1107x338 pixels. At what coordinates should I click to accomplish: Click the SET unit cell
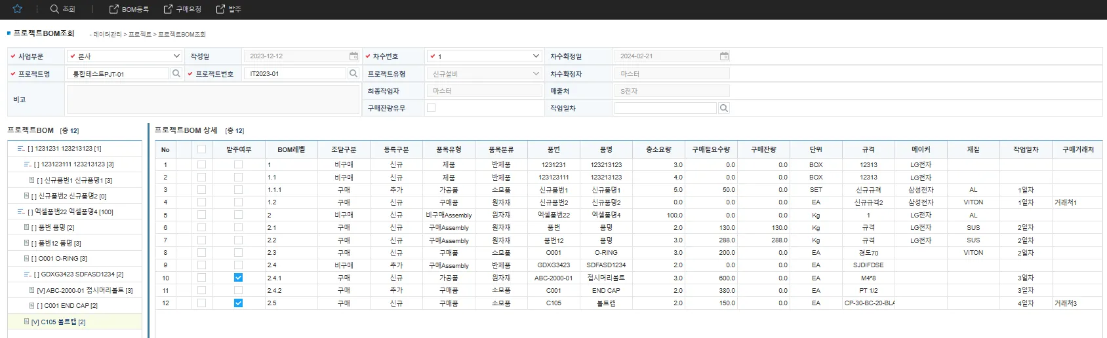(x=816, y=190)
